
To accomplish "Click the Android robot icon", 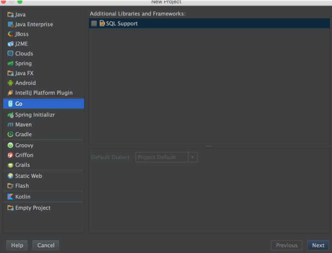I will 10,83.
